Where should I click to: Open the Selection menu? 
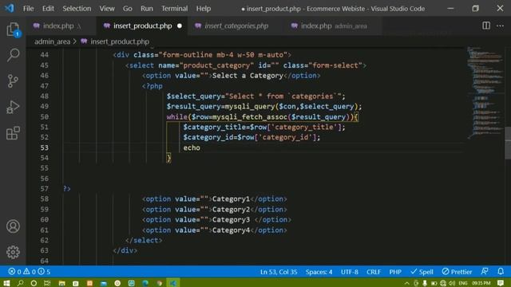click(77, 9)
